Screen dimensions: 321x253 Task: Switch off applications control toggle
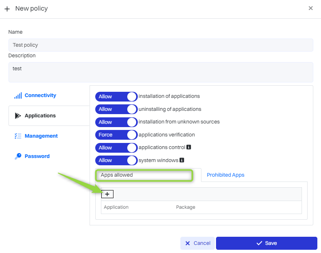pos(116,147)
